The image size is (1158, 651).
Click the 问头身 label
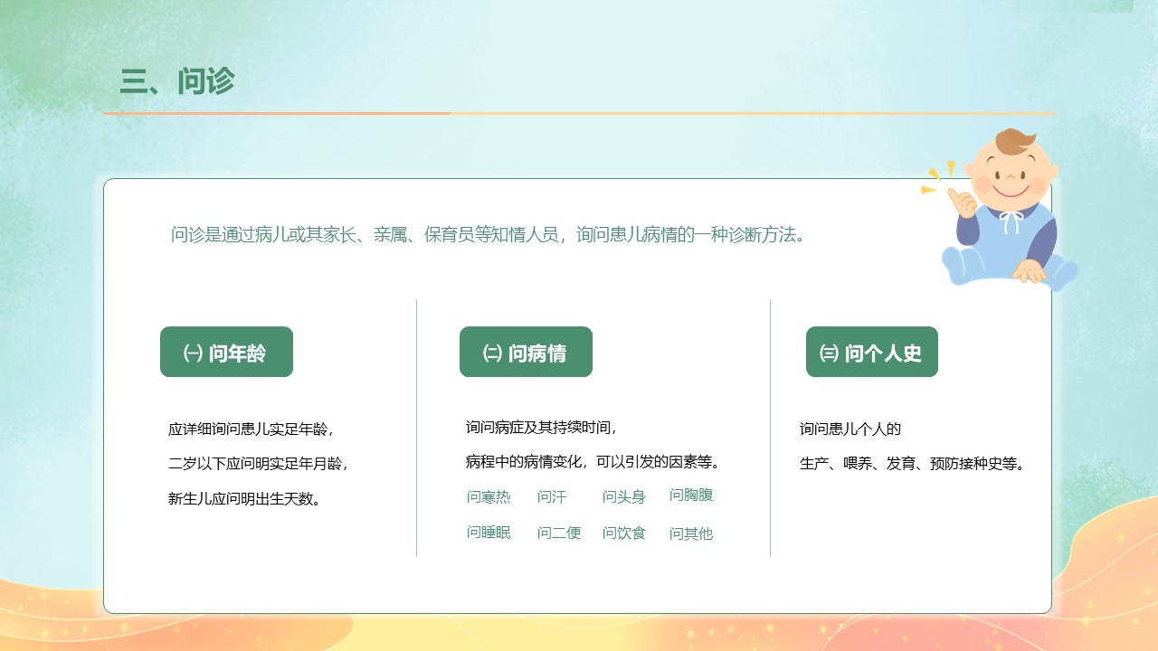pos(624,496)
